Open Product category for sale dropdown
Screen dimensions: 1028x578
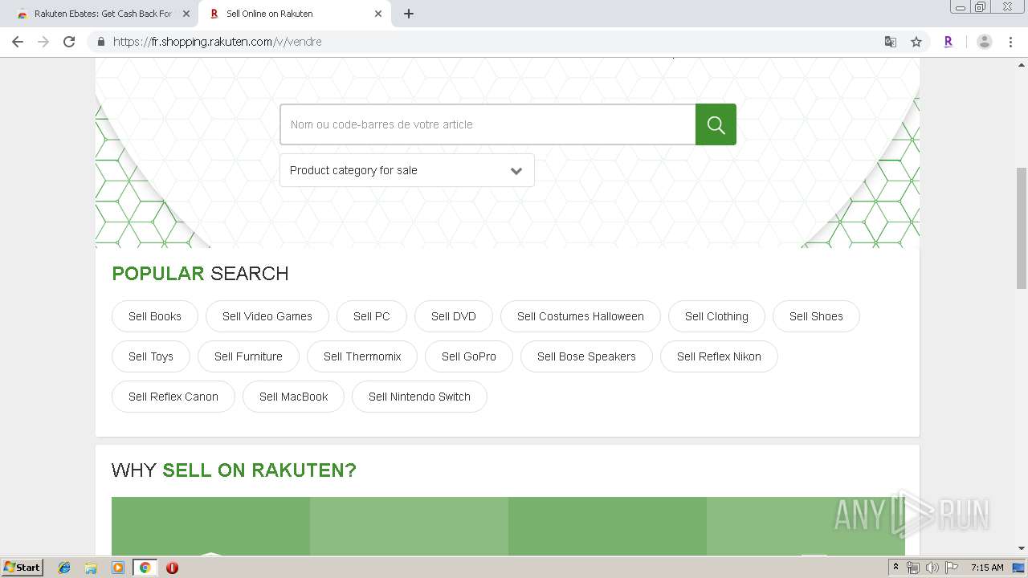(407, 170)
